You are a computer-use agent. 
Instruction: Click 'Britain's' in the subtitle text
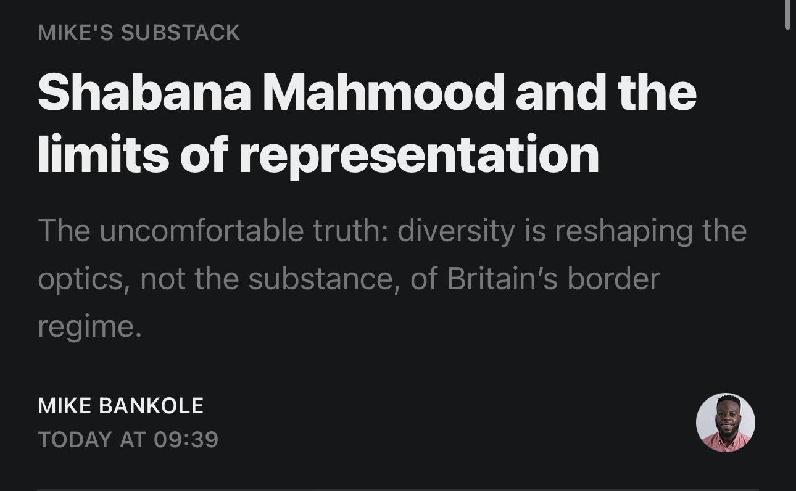click(x=502, y=279)
